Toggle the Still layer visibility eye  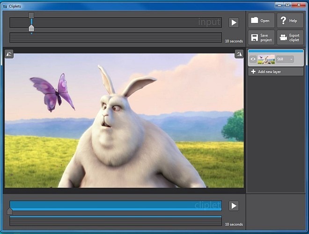pyautogui.click(x=253, y=59)
